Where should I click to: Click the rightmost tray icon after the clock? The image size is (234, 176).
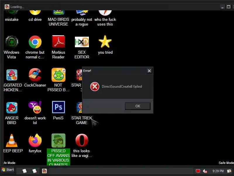[229, 171]
